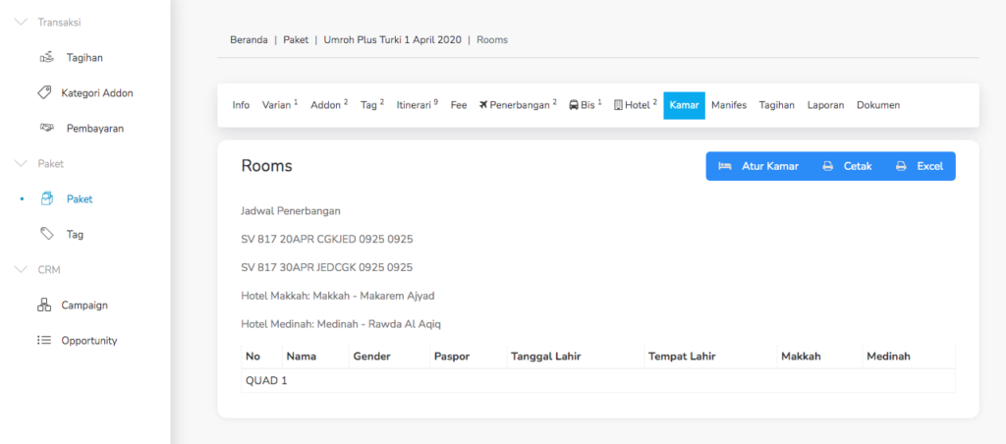Click the Tag icon in sidebar
This screenshot has height=444, width=1006.
point(46,234)
